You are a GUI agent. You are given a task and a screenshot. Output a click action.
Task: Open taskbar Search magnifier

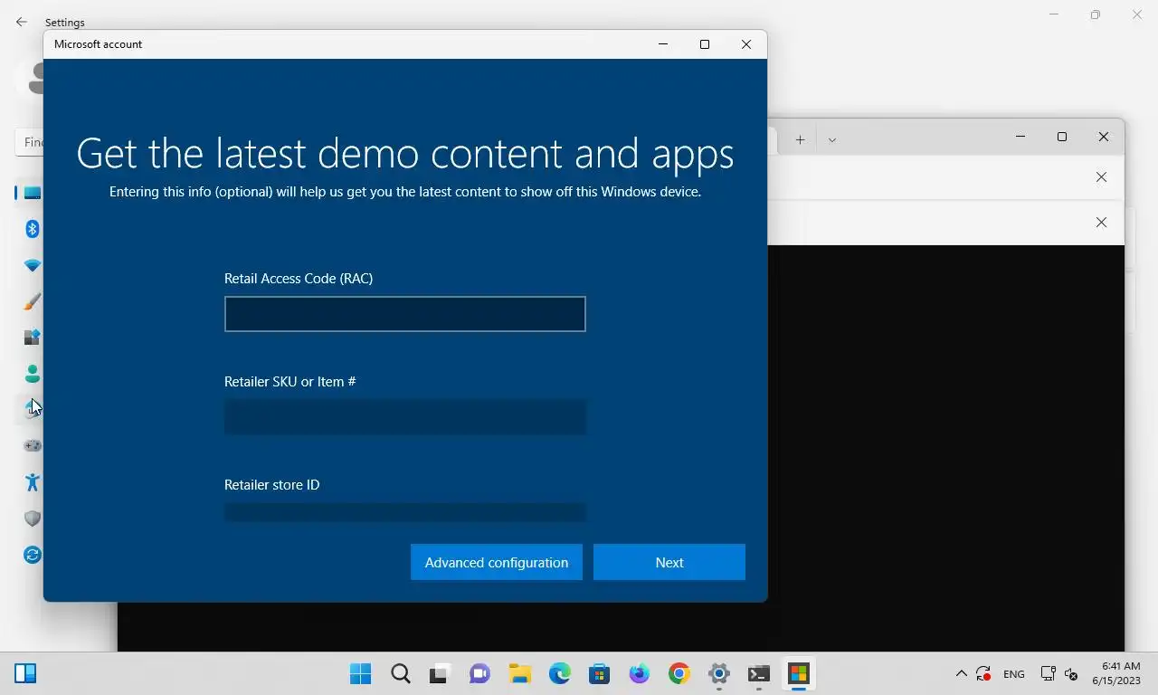click(x=401, y=673)
